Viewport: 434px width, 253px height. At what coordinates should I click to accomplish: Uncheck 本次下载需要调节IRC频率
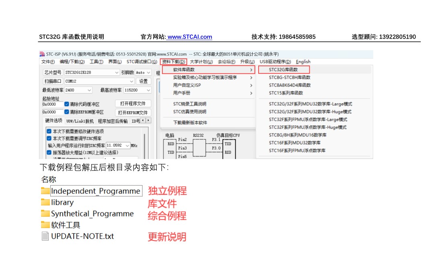tap(49, 139)
